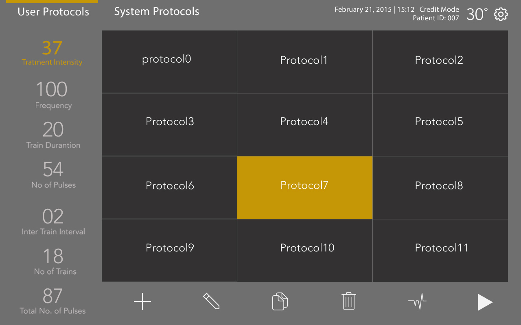Select the protocol0 tile
This screenshot has height=325, width=521.
[169, 62]
